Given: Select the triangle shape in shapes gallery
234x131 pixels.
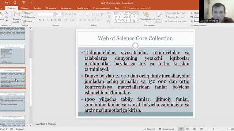Looking at the screenshot, I should coord(116,17).
